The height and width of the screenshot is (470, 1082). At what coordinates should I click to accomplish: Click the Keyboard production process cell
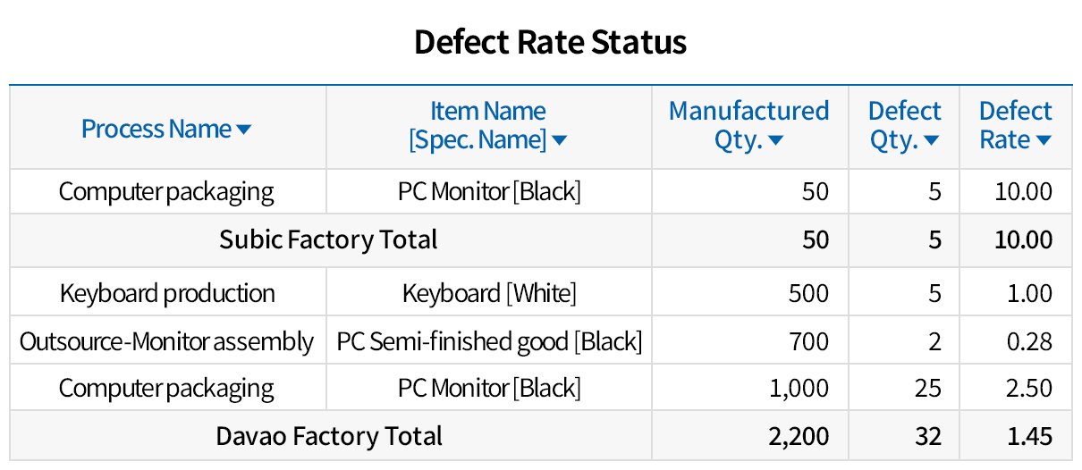click(167, 293)
